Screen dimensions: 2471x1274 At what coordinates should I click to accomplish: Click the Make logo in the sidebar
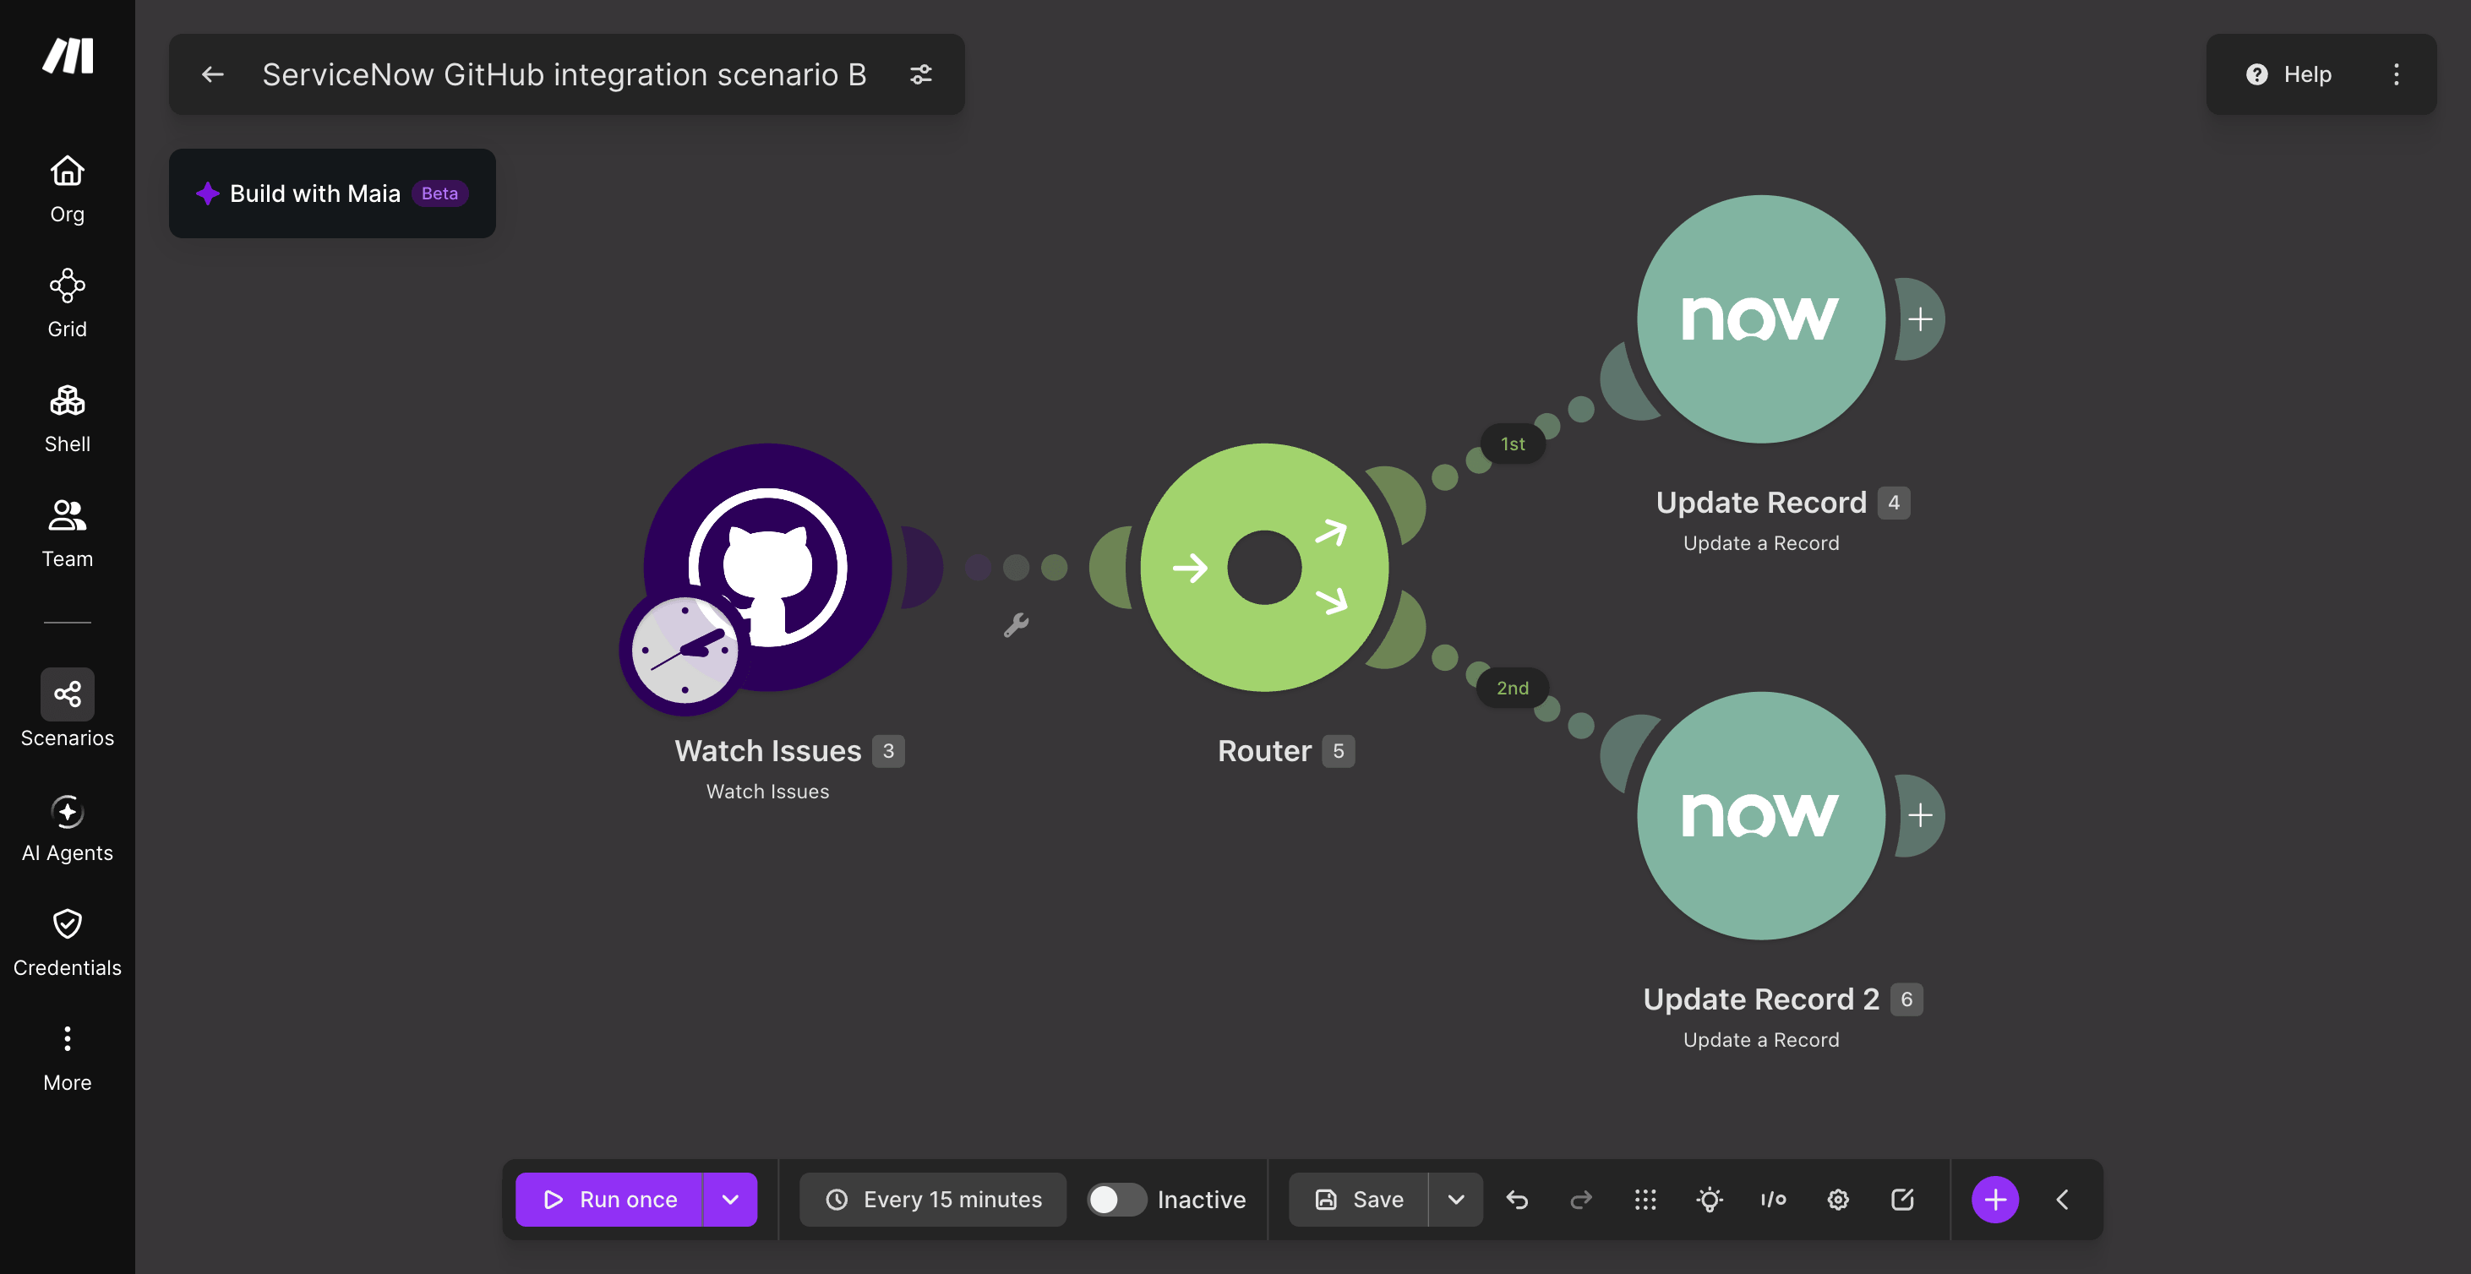tap(67, 56)
